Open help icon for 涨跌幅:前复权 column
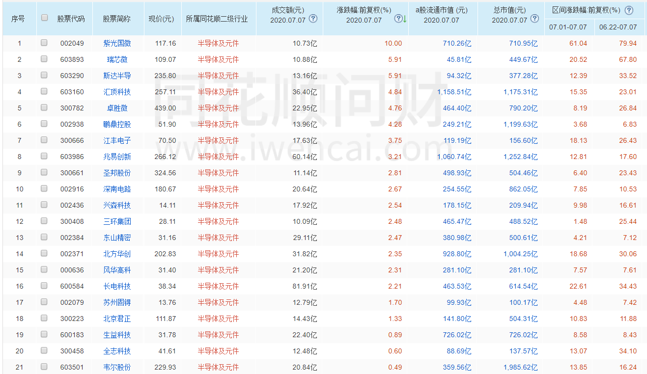The image size is (647, 374). point(398,19)
